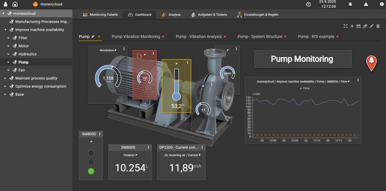The height and width of the screenshot is (191, 386).
Task: Delete the dashboard with trash icon
Action: [378, 26]
